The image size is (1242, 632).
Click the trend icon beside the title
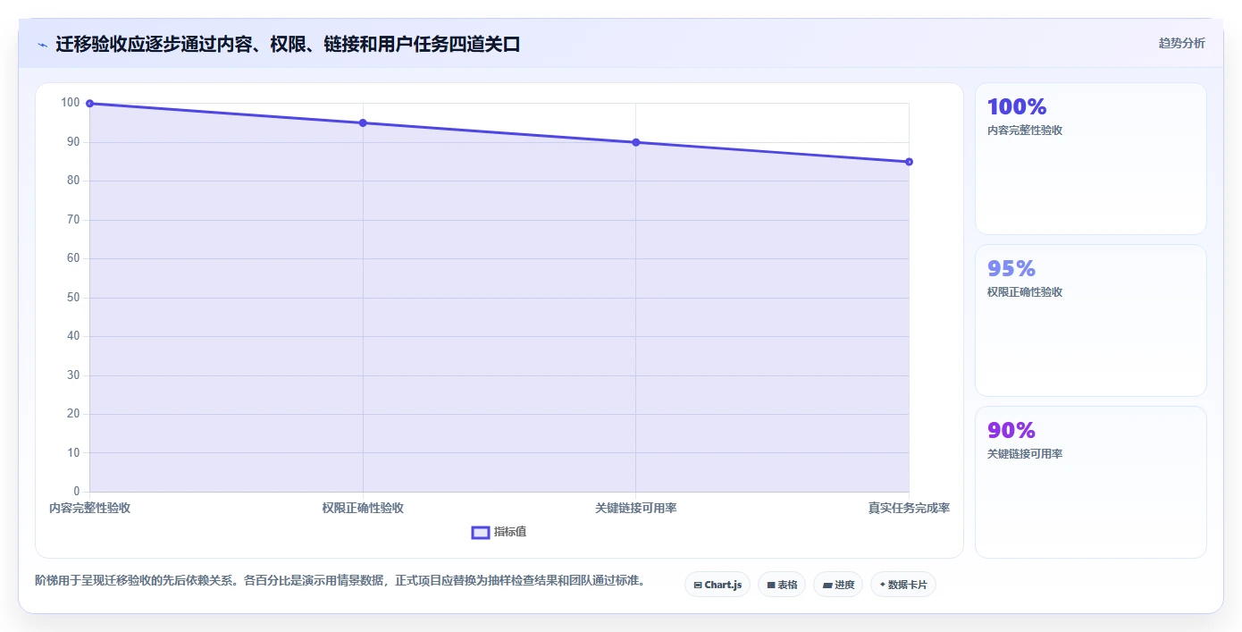coord(42,44)
